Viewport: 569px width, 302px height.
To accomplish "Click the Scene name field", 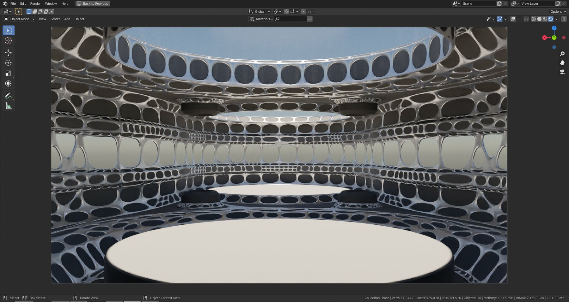I will pos(479,3).
